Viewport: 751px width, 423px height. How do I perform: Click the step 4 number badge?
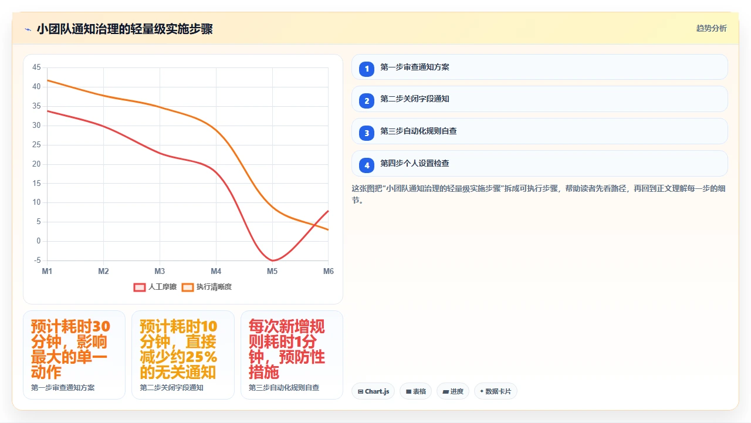coord(367,165)
